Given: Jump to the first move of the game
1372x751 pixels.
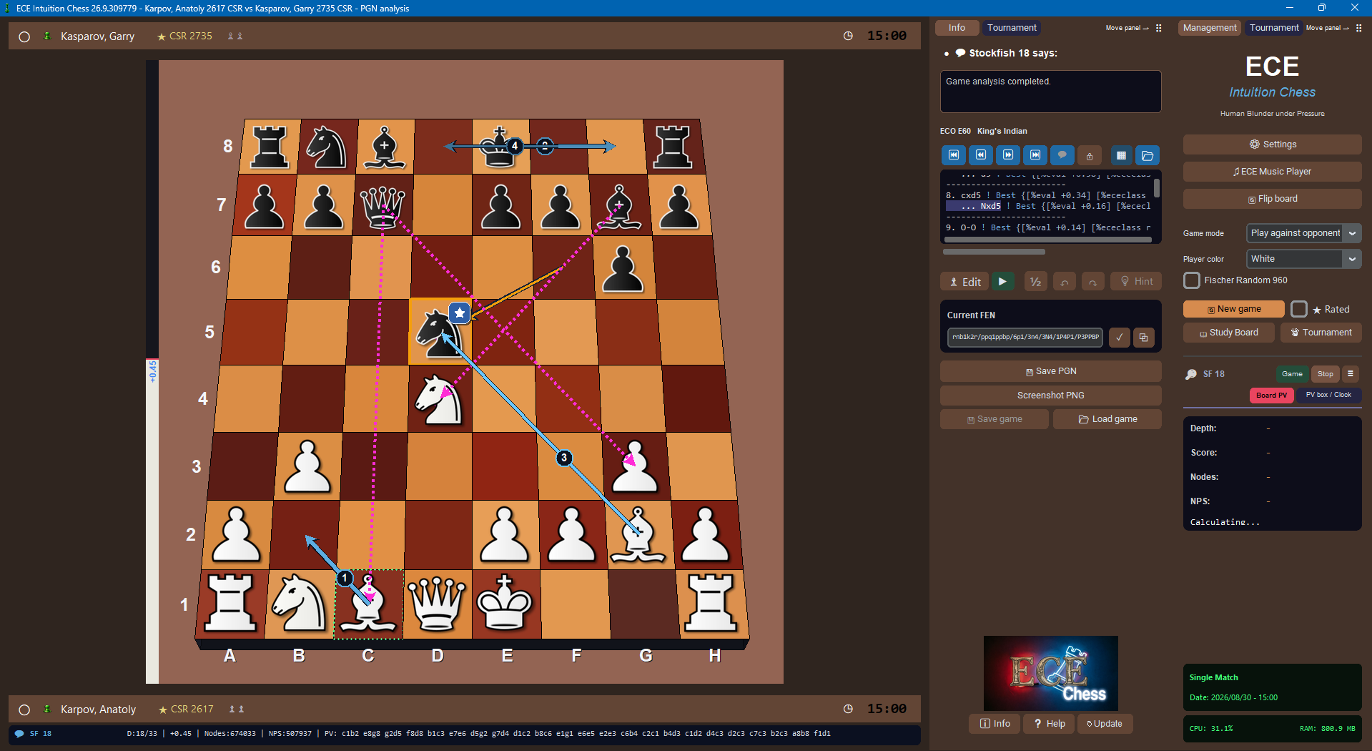Looking at the screenshot, I should [953, 155].
